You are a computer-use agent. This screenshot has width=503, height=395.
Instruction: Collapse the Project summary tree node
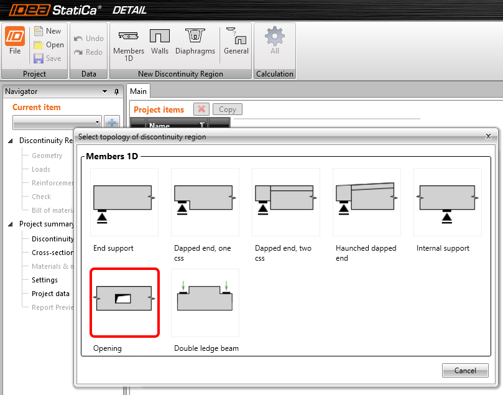tap(11, 224)
